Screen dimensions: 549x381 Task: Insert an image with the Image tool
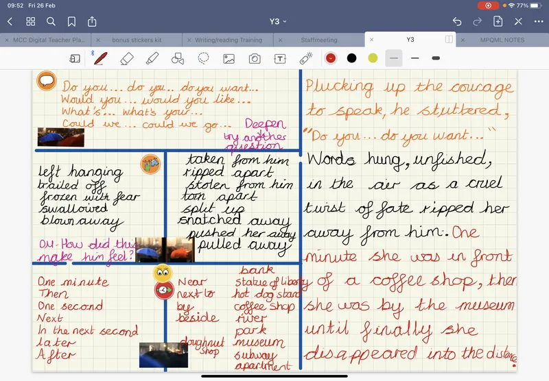pos(229,58)
